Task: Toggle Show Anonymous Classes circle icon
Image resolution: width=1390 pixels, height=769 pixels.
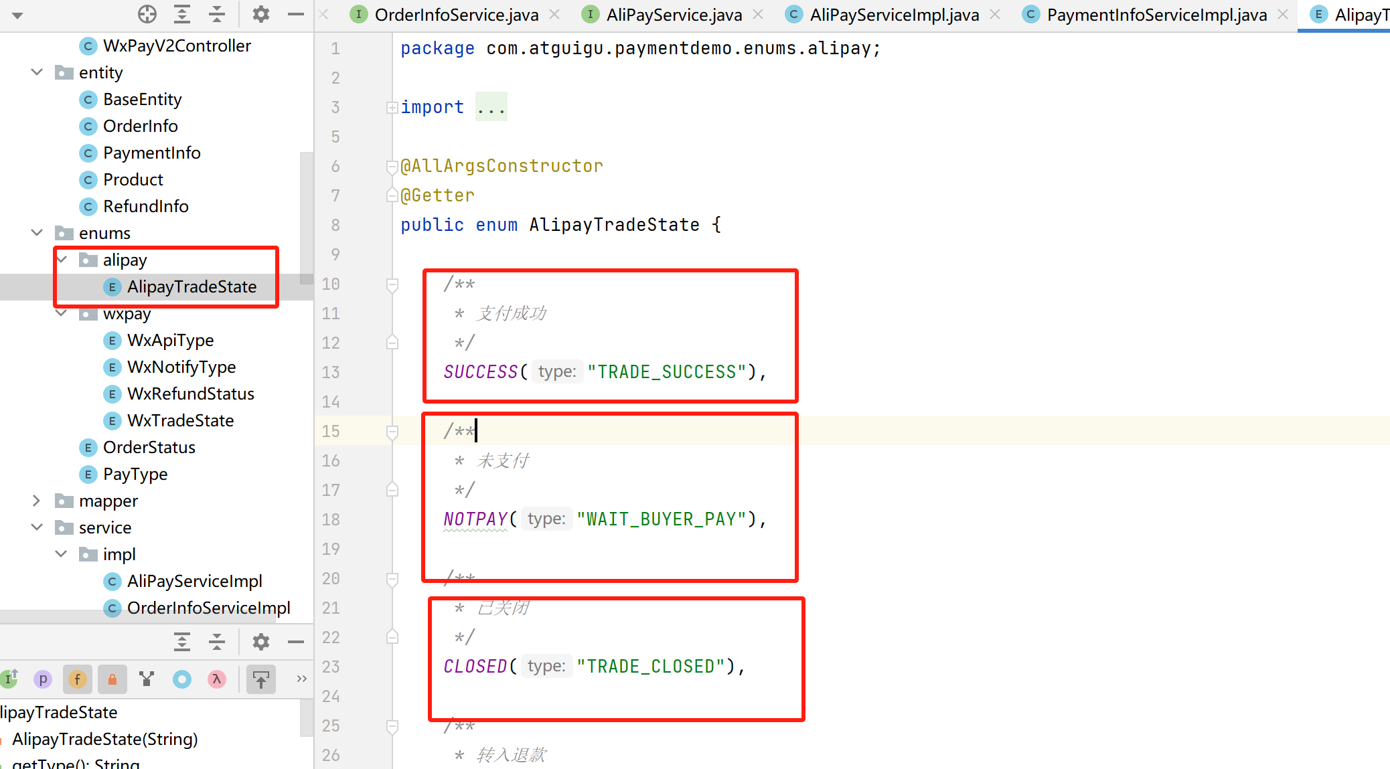Action: coord(181,679)
